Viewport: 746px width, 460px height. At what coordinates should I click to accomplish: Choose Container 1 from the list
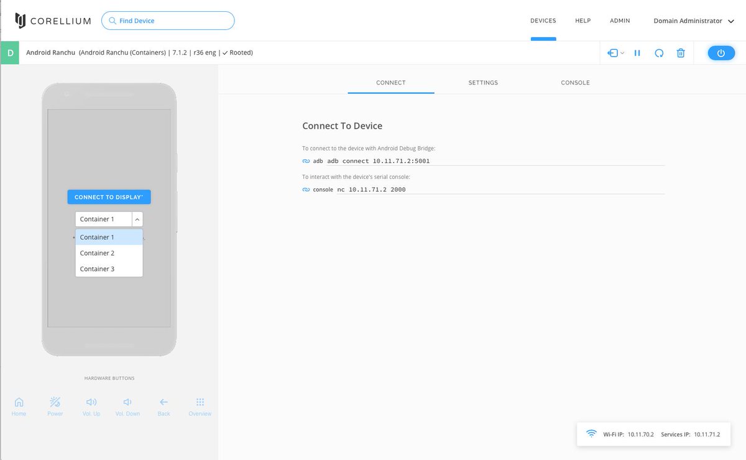[109, 237]
